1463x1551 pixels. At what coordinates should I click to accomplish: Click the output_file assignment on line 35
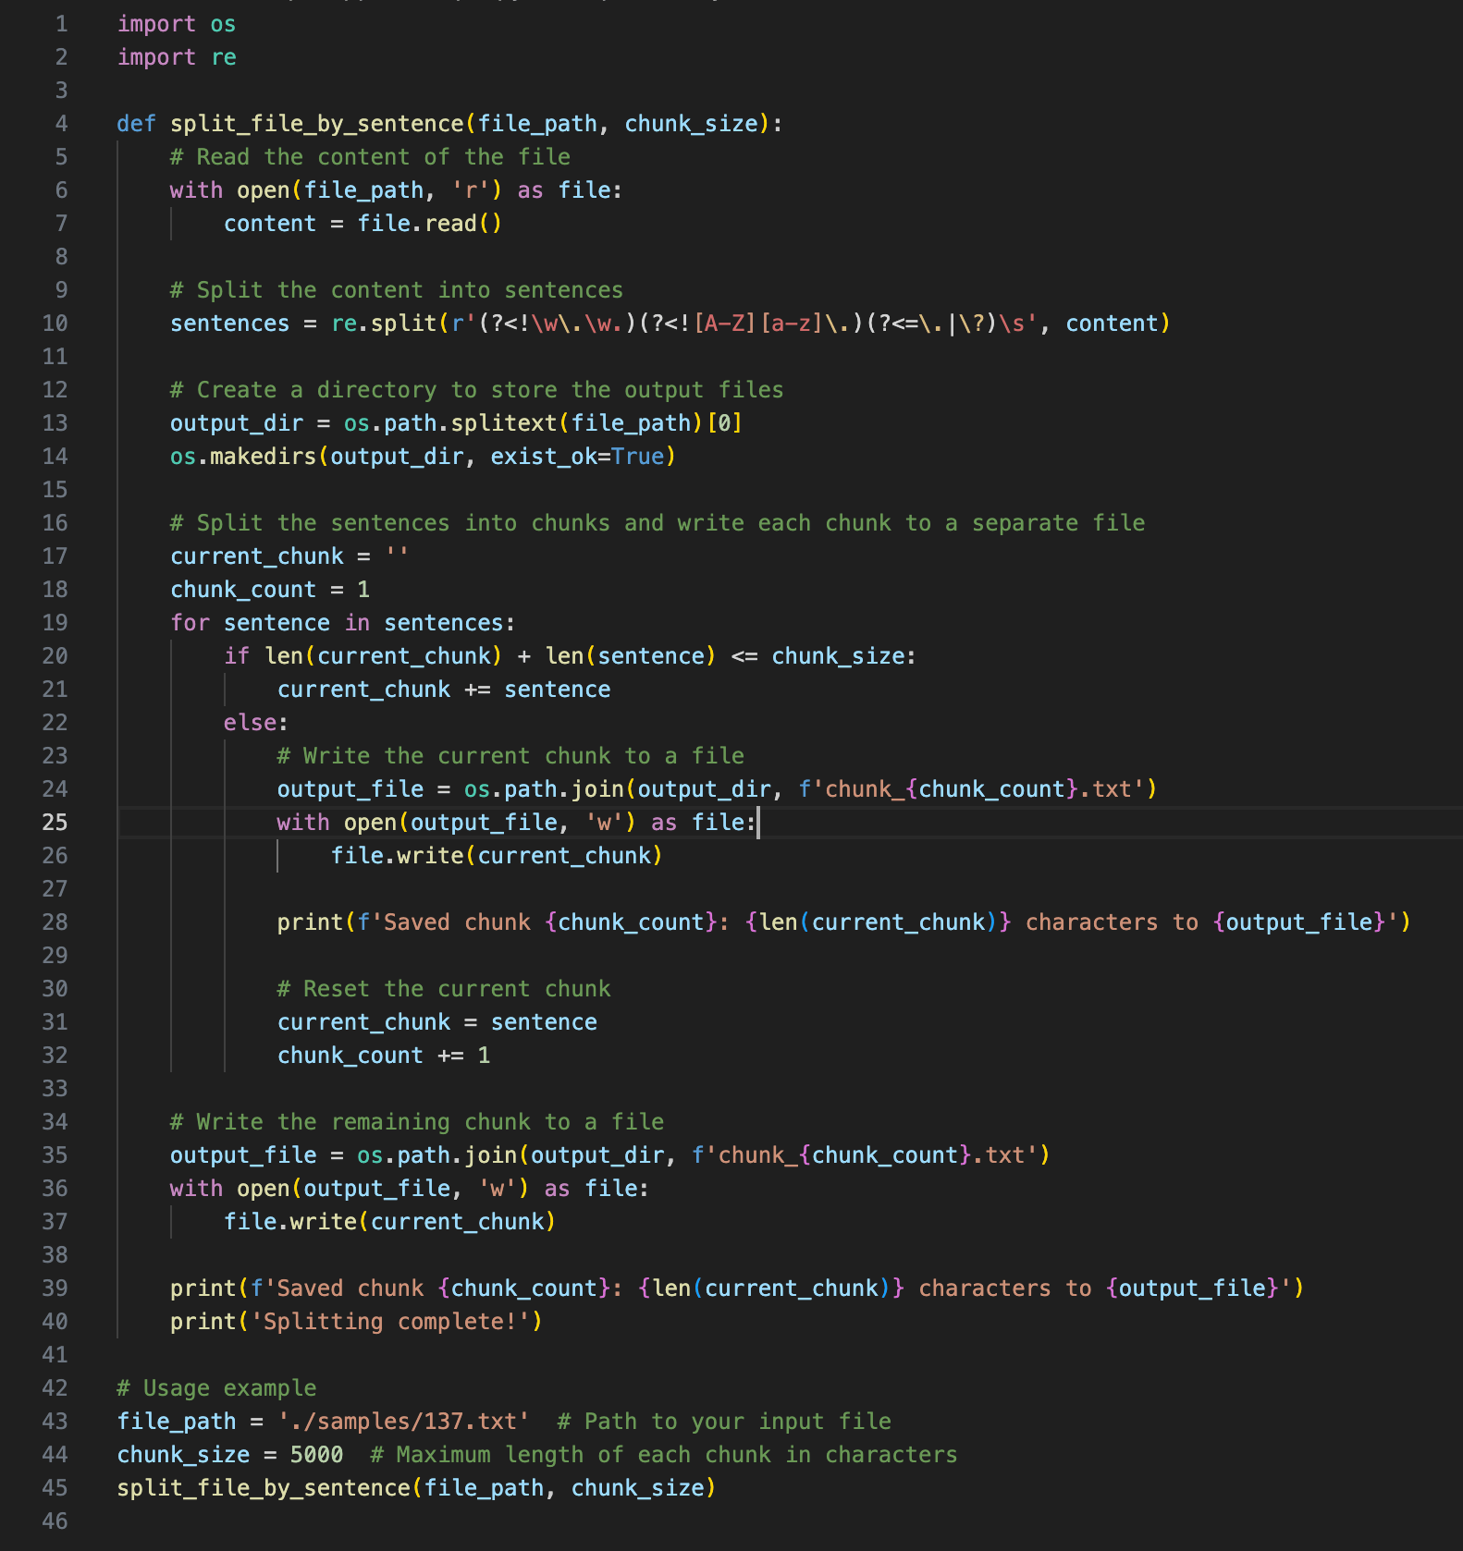click(610, 1155)
